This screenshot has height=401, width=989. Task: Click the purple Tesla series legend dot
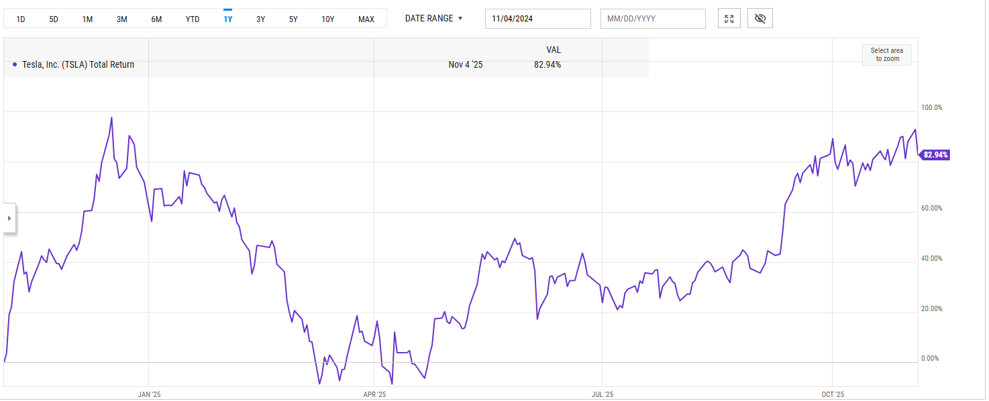click(15, 65)
